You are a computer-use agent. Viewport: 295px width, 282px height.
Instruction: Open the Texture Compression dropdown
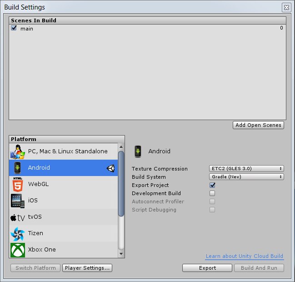(x=246, y=168)
